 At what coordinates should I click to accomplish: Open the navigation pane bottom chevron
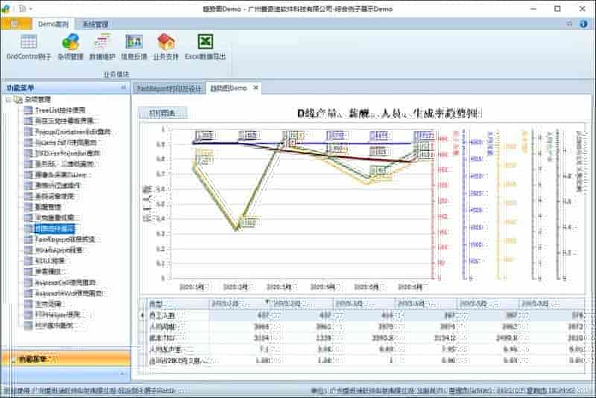coord(122,373)
